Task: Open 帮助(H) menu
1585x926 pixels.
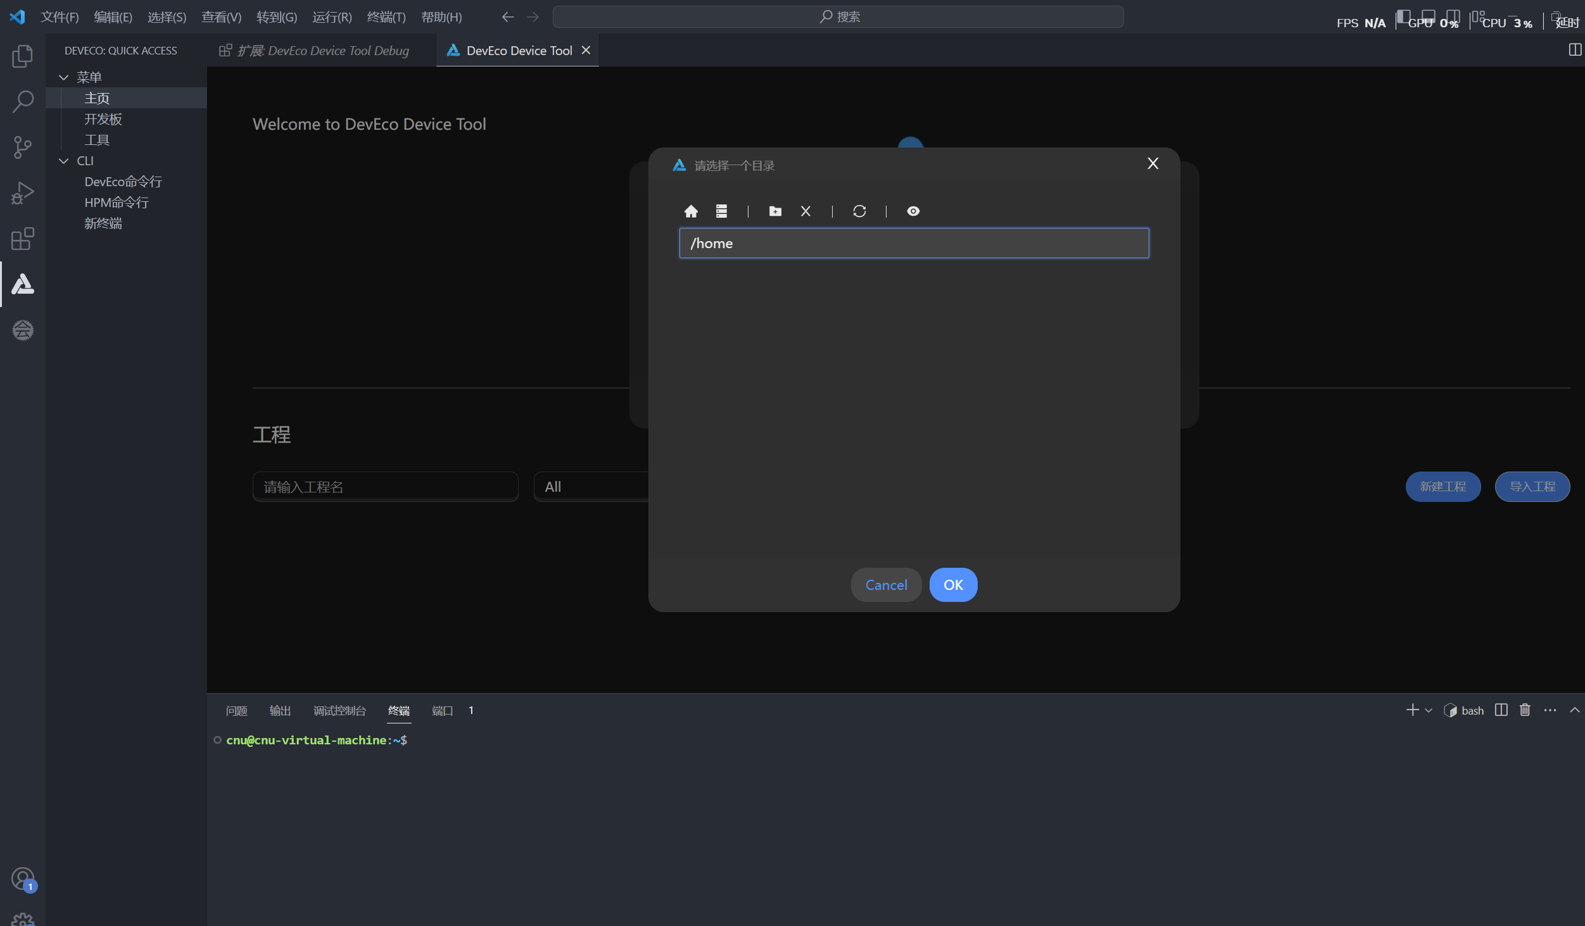Action: click(x=441, y=17)
